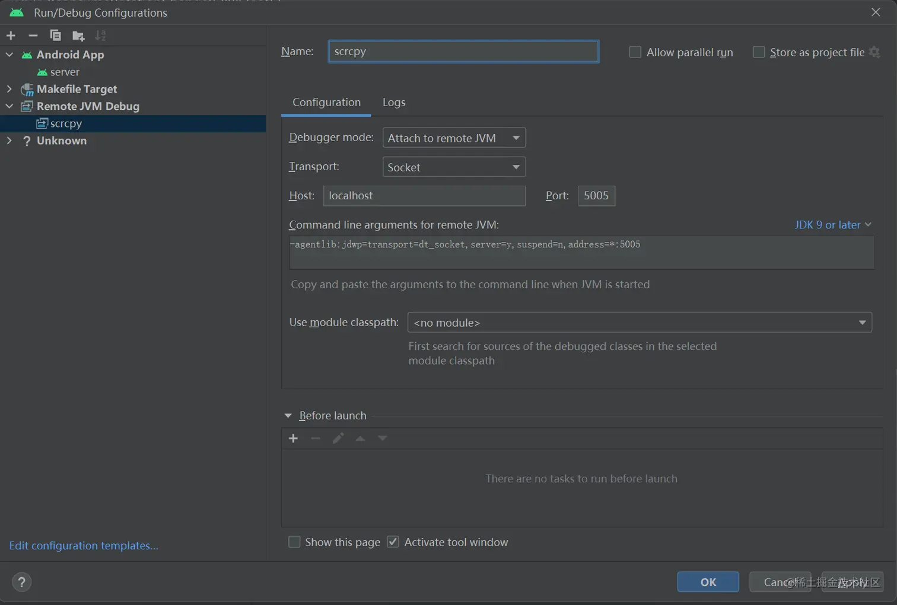Switch to the Configuration tab
Screen dimensions: 897x605
[x=326, y=102]
